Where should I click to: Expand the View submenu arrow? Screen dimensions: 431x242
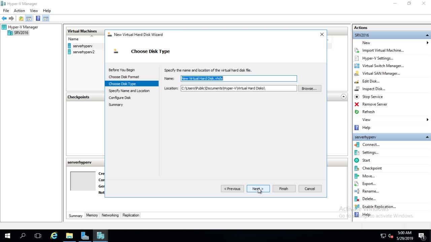click(x=428, y=120)
